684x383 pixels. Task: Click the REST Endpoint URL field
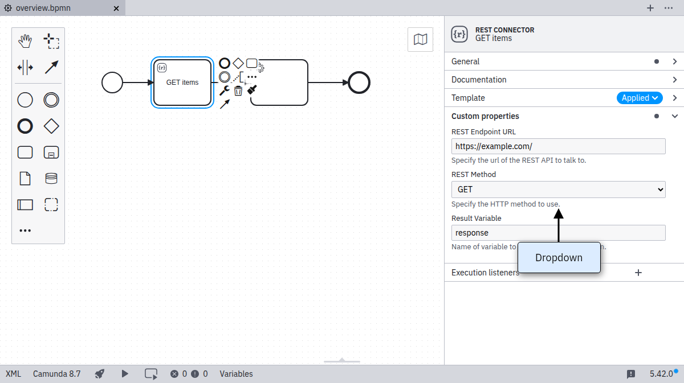click(x=558, y=146)
